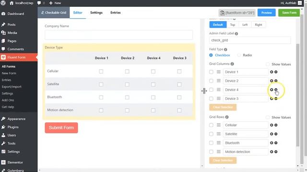Select Left label placement
Screen dimensions: 307x172
click(x=245, y=24)
